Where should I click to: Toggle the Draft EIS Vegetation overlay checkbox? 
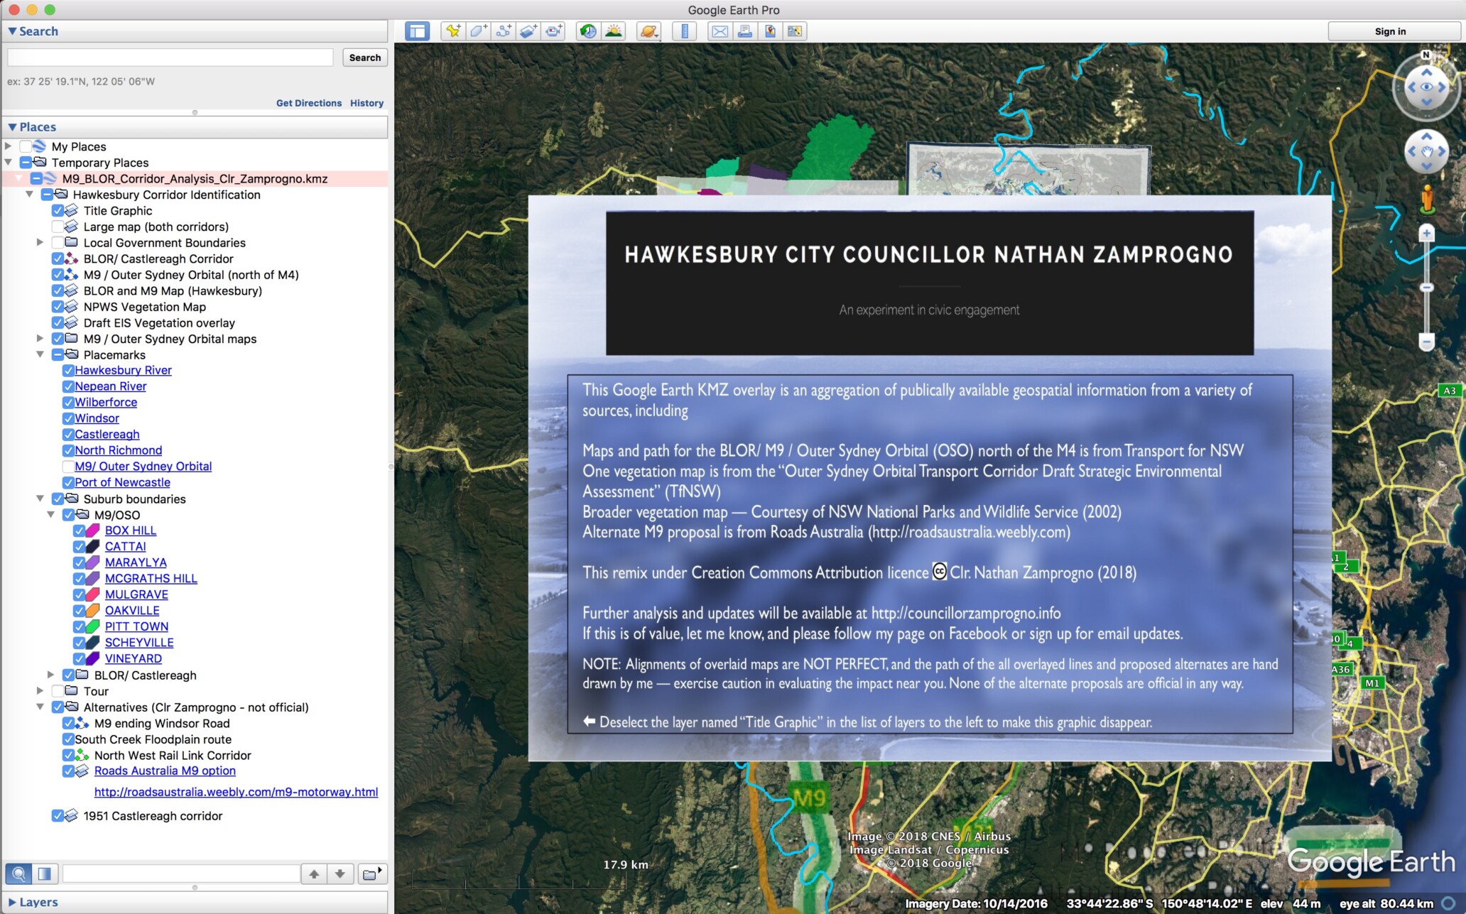click(x=58, y=323)
